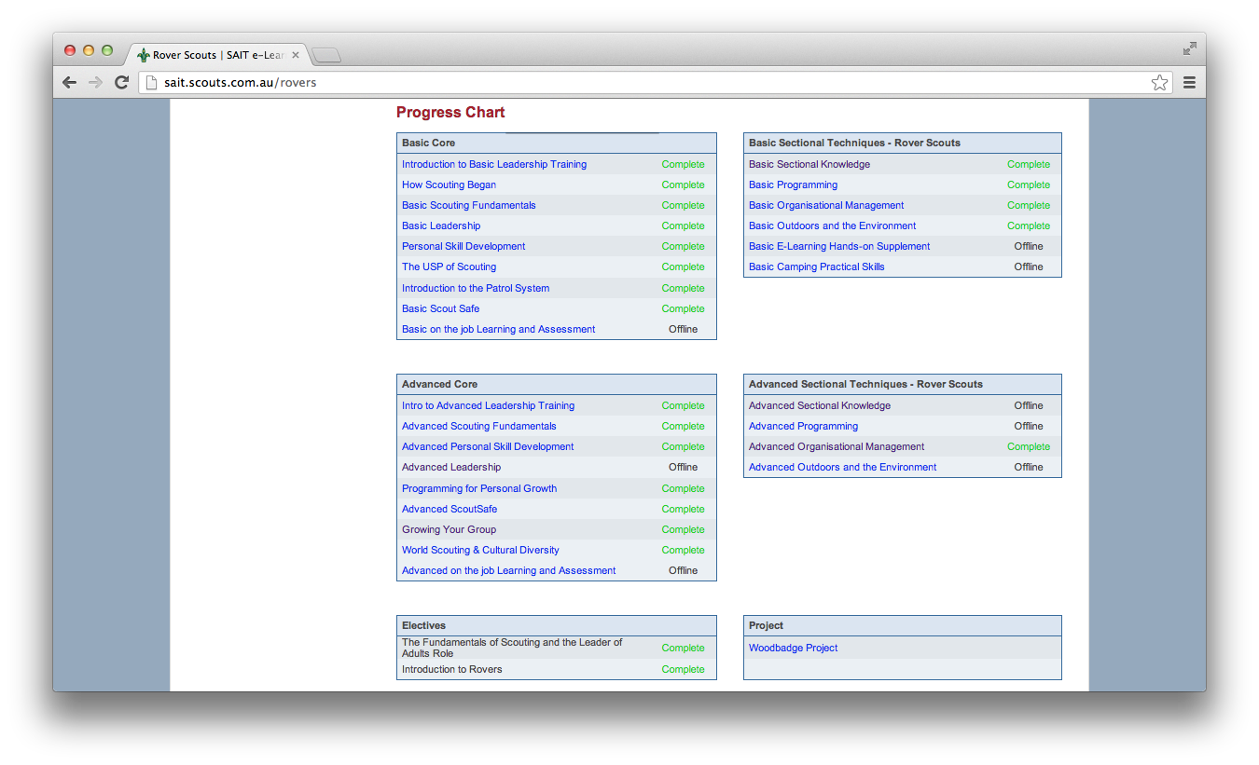Open the Chrome hamburger menu
The height and width of the screenshot is (765, 1259).
pyautogui.click(x=1189, y=82)
